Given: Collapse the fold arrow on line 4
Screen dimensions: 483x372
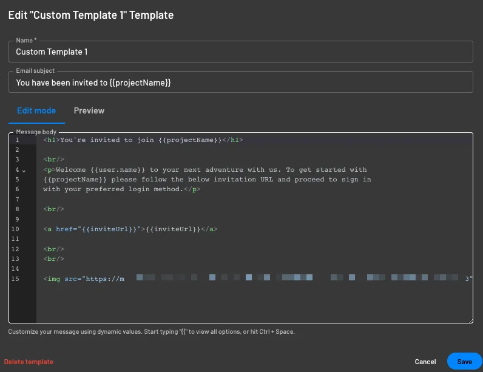Looking at the screenshot, I should [x=24, y=171].
